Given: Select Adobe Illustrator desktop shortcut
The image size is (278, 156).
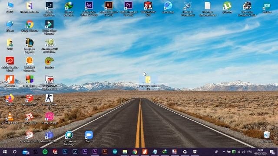Looking at the screenshot, I should 109,9.
